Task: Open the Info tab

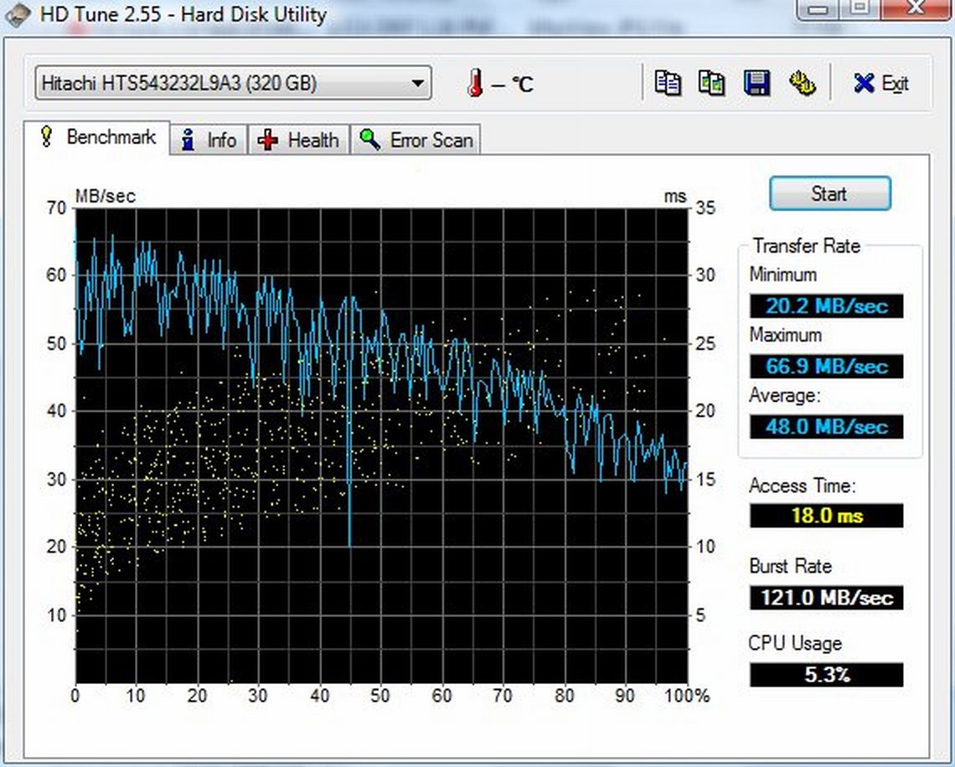Action: pyautogui.click(x=209, y=140)
